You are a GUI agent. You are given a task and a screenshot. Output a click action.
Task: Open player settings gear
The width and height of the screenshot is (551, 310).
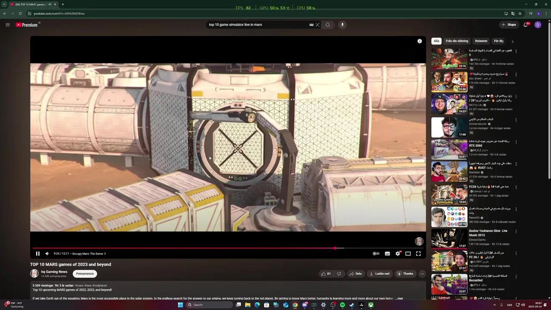click(x=398, y=254)
